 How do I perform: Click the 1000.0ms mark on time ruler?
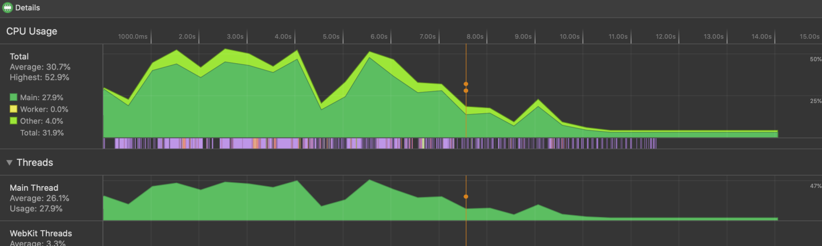[x=133, y=36]
